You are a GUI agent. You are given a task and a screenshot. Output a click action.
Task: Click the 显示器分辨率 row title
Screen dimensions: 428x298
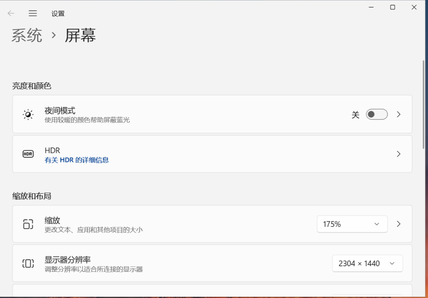coord(68,260)
